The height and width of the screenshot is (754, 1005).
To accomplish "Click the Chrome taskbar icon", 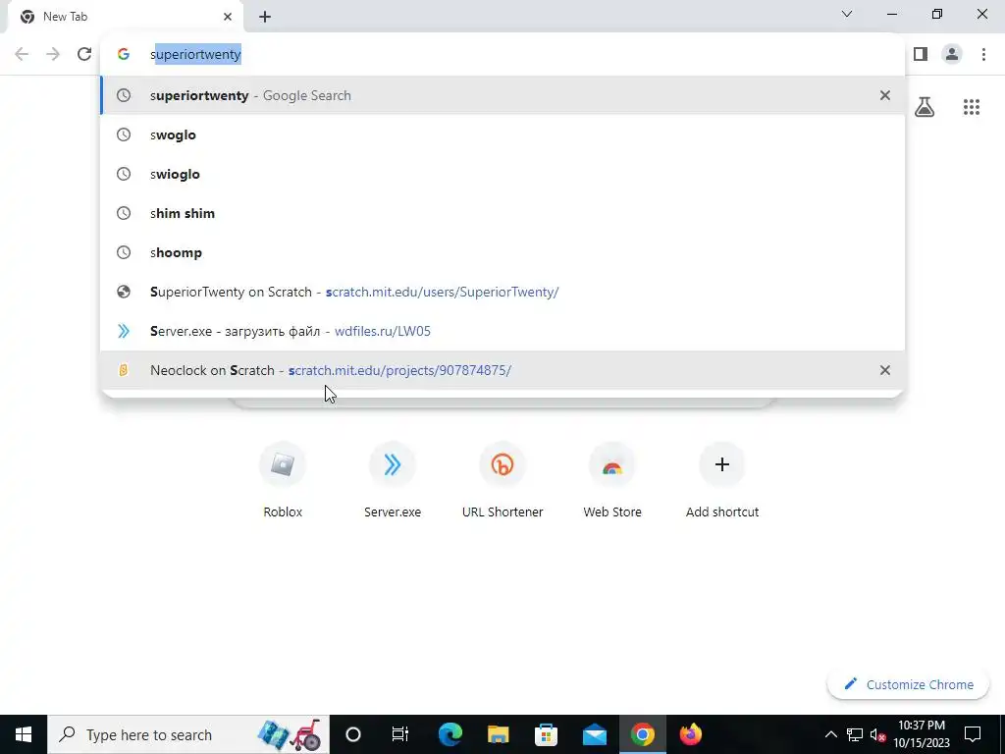I will [642, 734].
